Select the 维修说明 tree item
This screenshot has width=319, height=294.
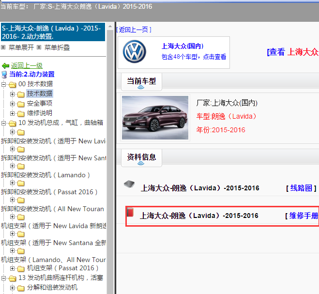tap(40, 113)
